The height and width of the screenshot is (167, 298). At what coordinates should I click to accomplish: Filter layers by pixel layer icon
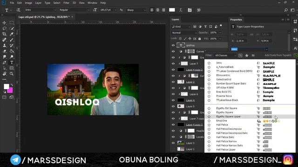click(195, 27)
